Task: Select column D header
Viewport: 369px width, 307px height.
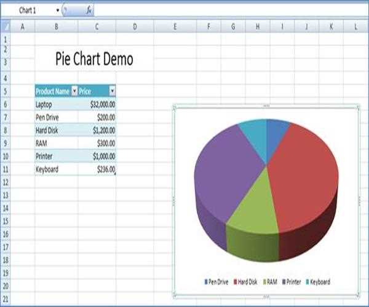Action: tap(134, 26)
